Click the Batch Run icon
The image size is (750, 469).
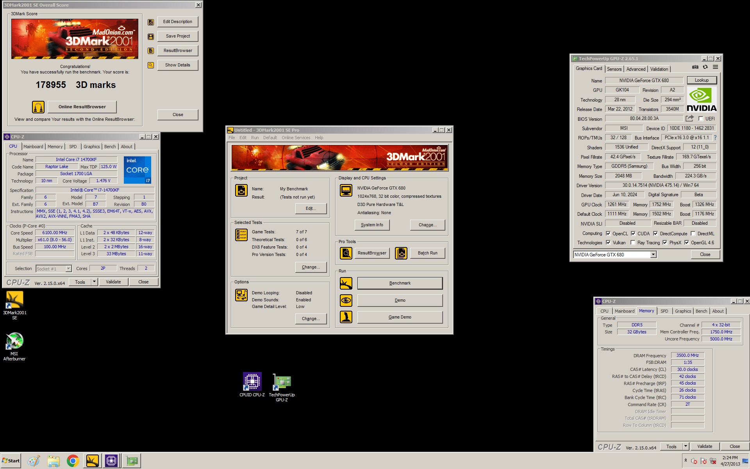401,253
